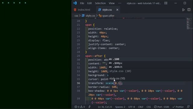Click the align-items: center line

pyautogui.click(x=104, y=48)
